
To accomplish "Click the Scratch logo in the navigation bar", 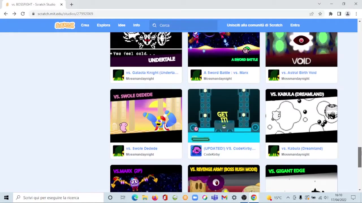I will pos(65,25).
